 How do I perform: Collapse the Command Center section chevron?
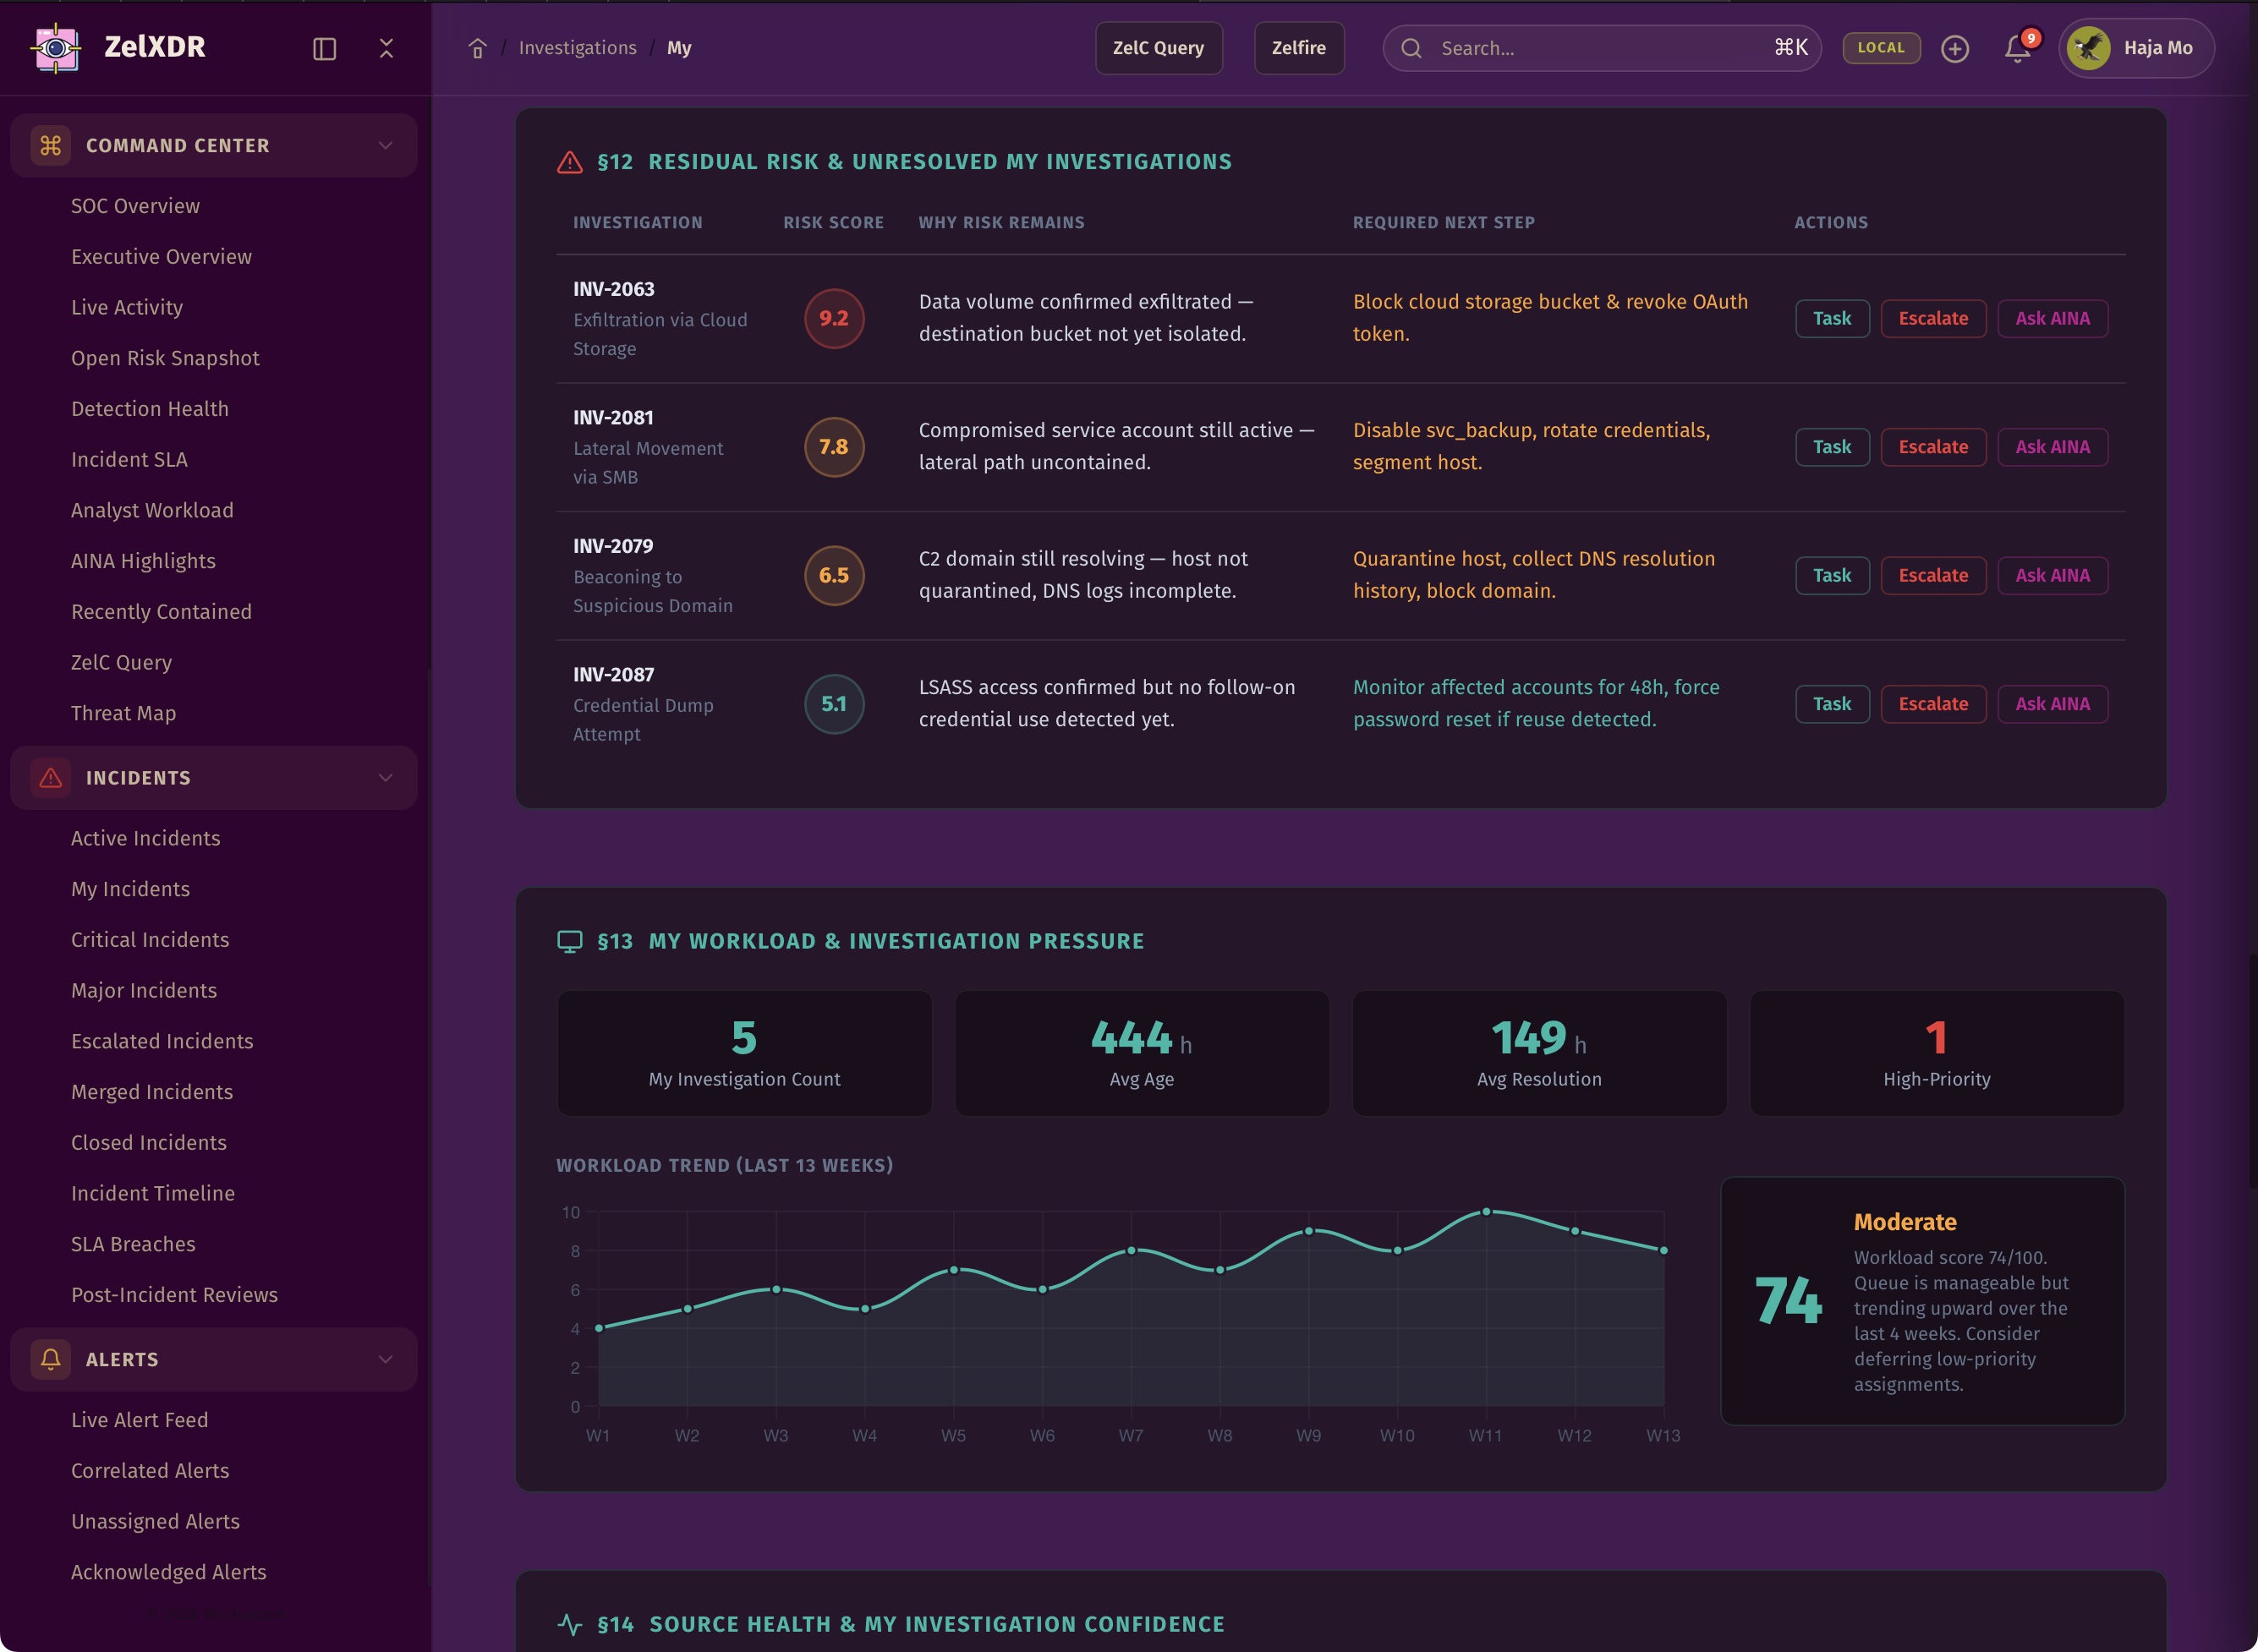tap(385, 145)
